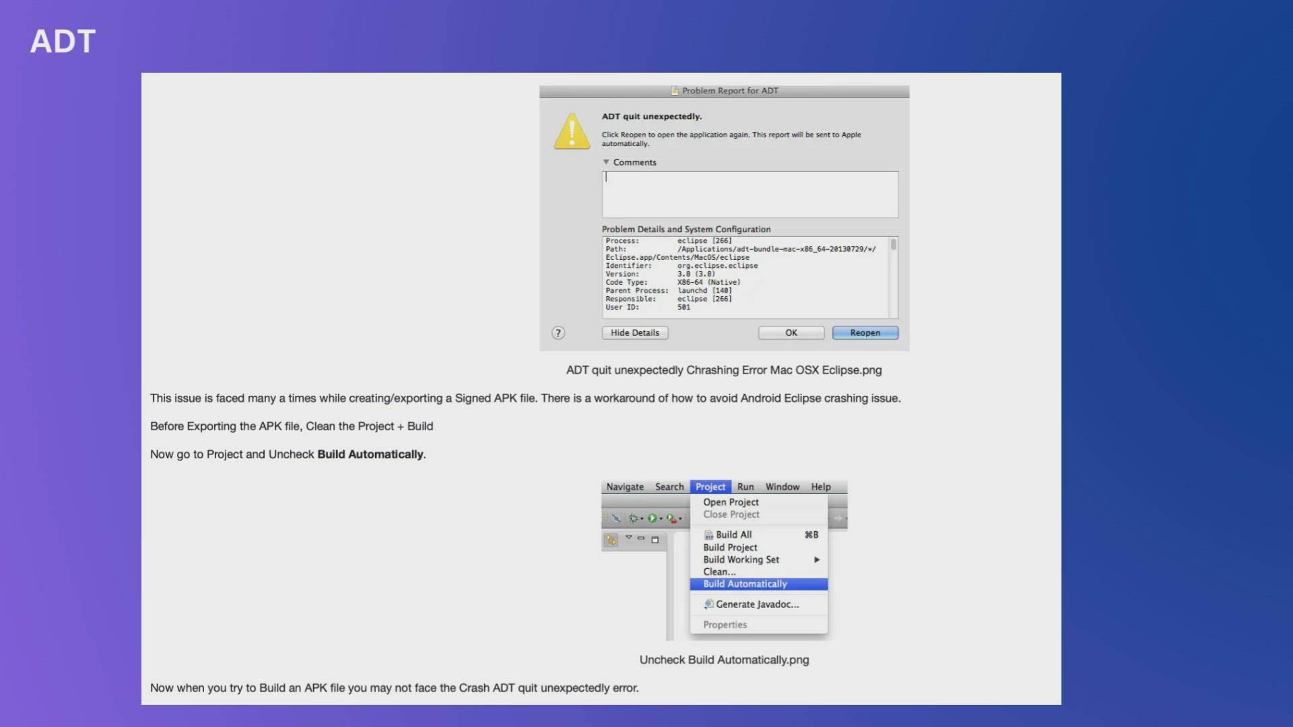Click the yellow warning triangle icon

point(572,131)
